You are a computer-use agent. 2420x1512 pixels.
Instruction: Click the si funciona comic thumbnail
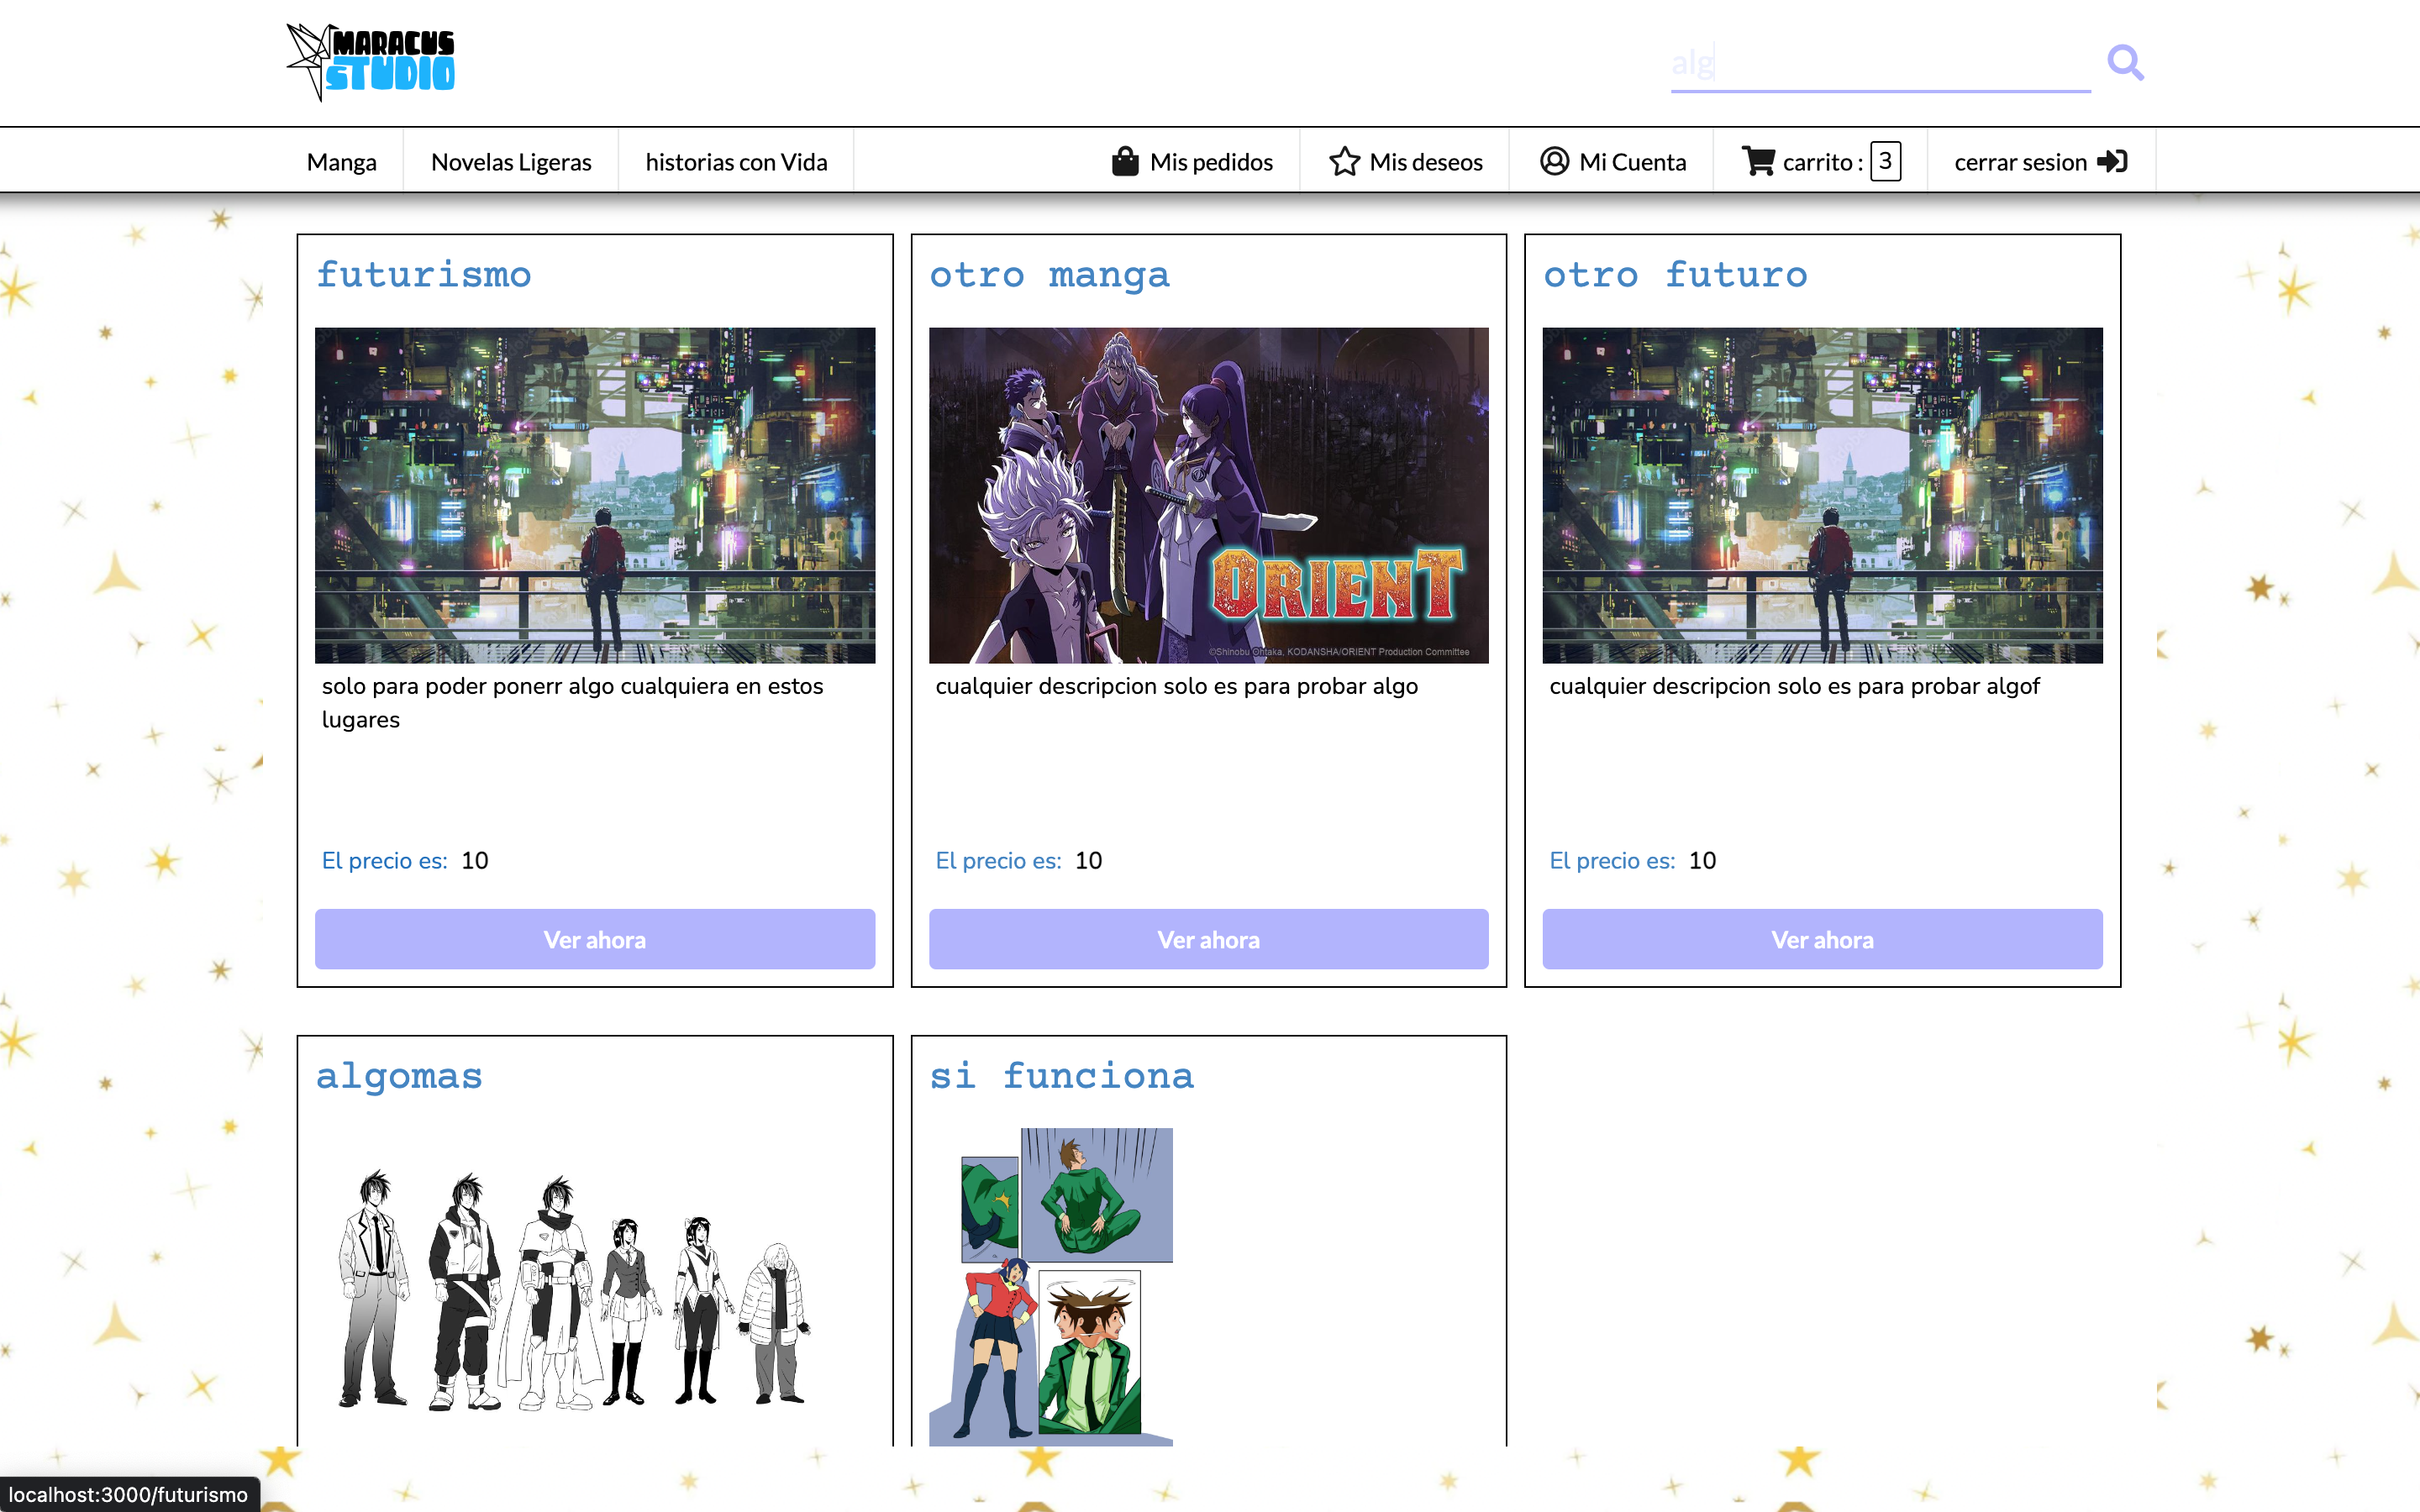tap(1051, 1286)
